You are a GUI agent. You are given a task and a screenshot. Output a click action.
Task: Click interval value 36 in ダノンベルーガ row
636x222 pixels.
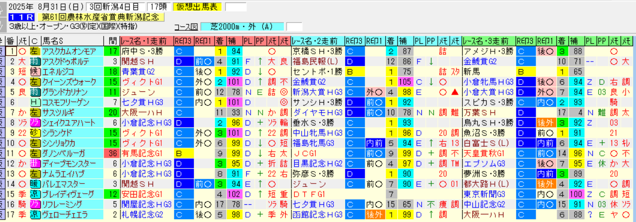(x=112, y=153)
